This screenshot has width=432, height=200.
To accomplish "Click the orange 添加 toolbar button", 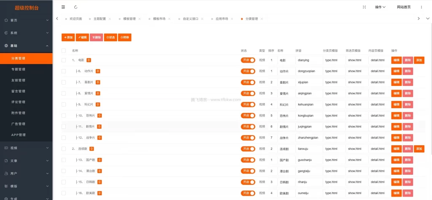I will [68, 37].
